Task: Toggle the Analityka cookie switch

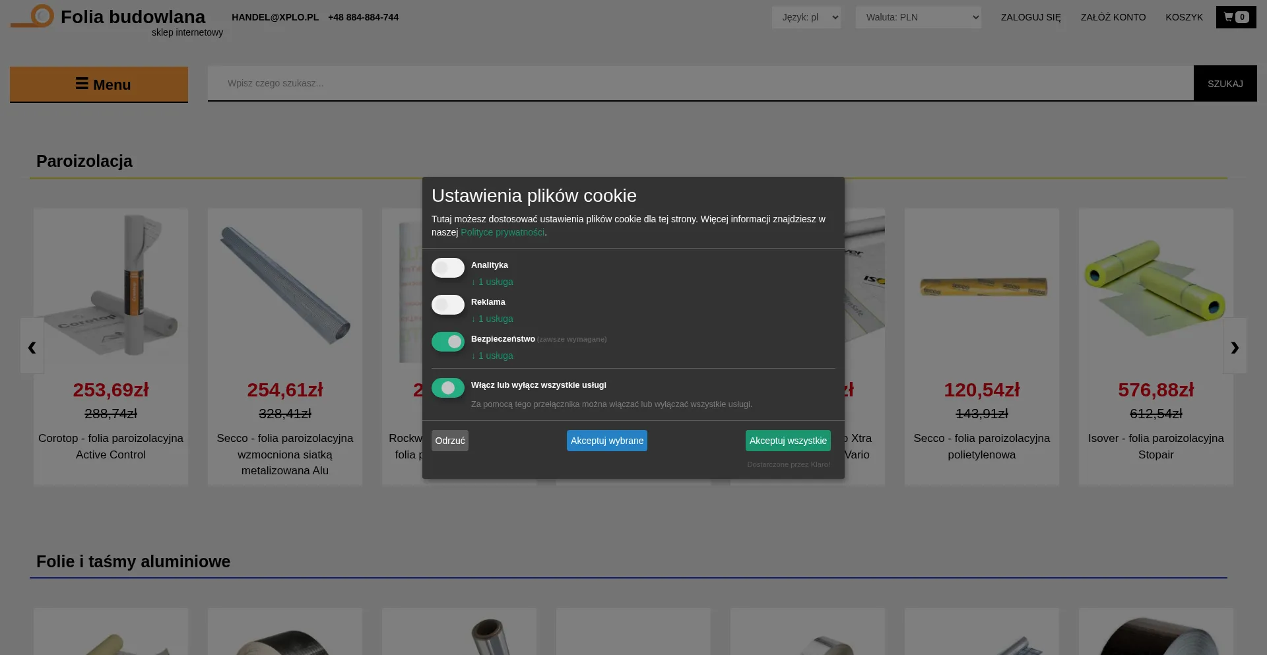Action: [x=448, y=268]
